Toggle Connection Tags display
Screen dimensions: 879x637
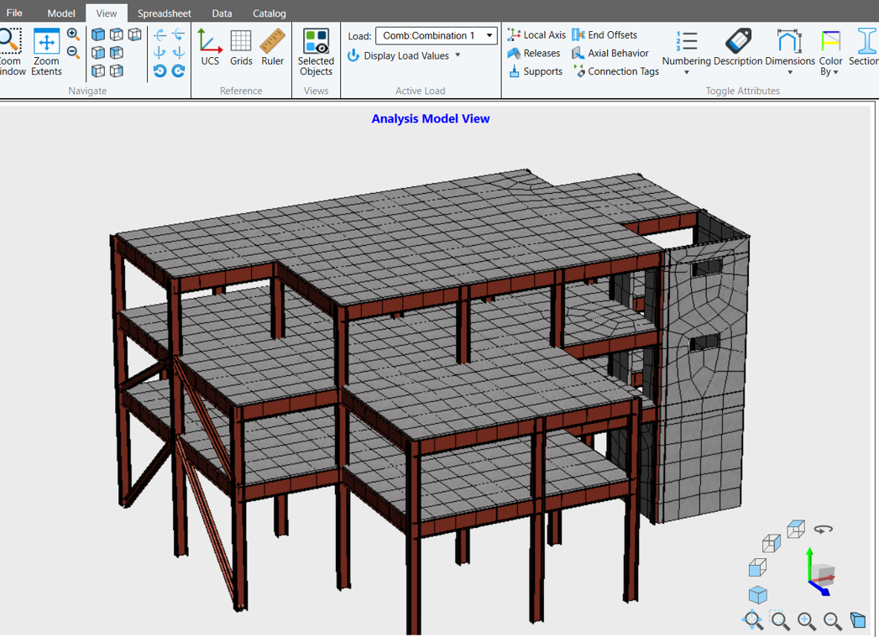click(x=615, y=71)
